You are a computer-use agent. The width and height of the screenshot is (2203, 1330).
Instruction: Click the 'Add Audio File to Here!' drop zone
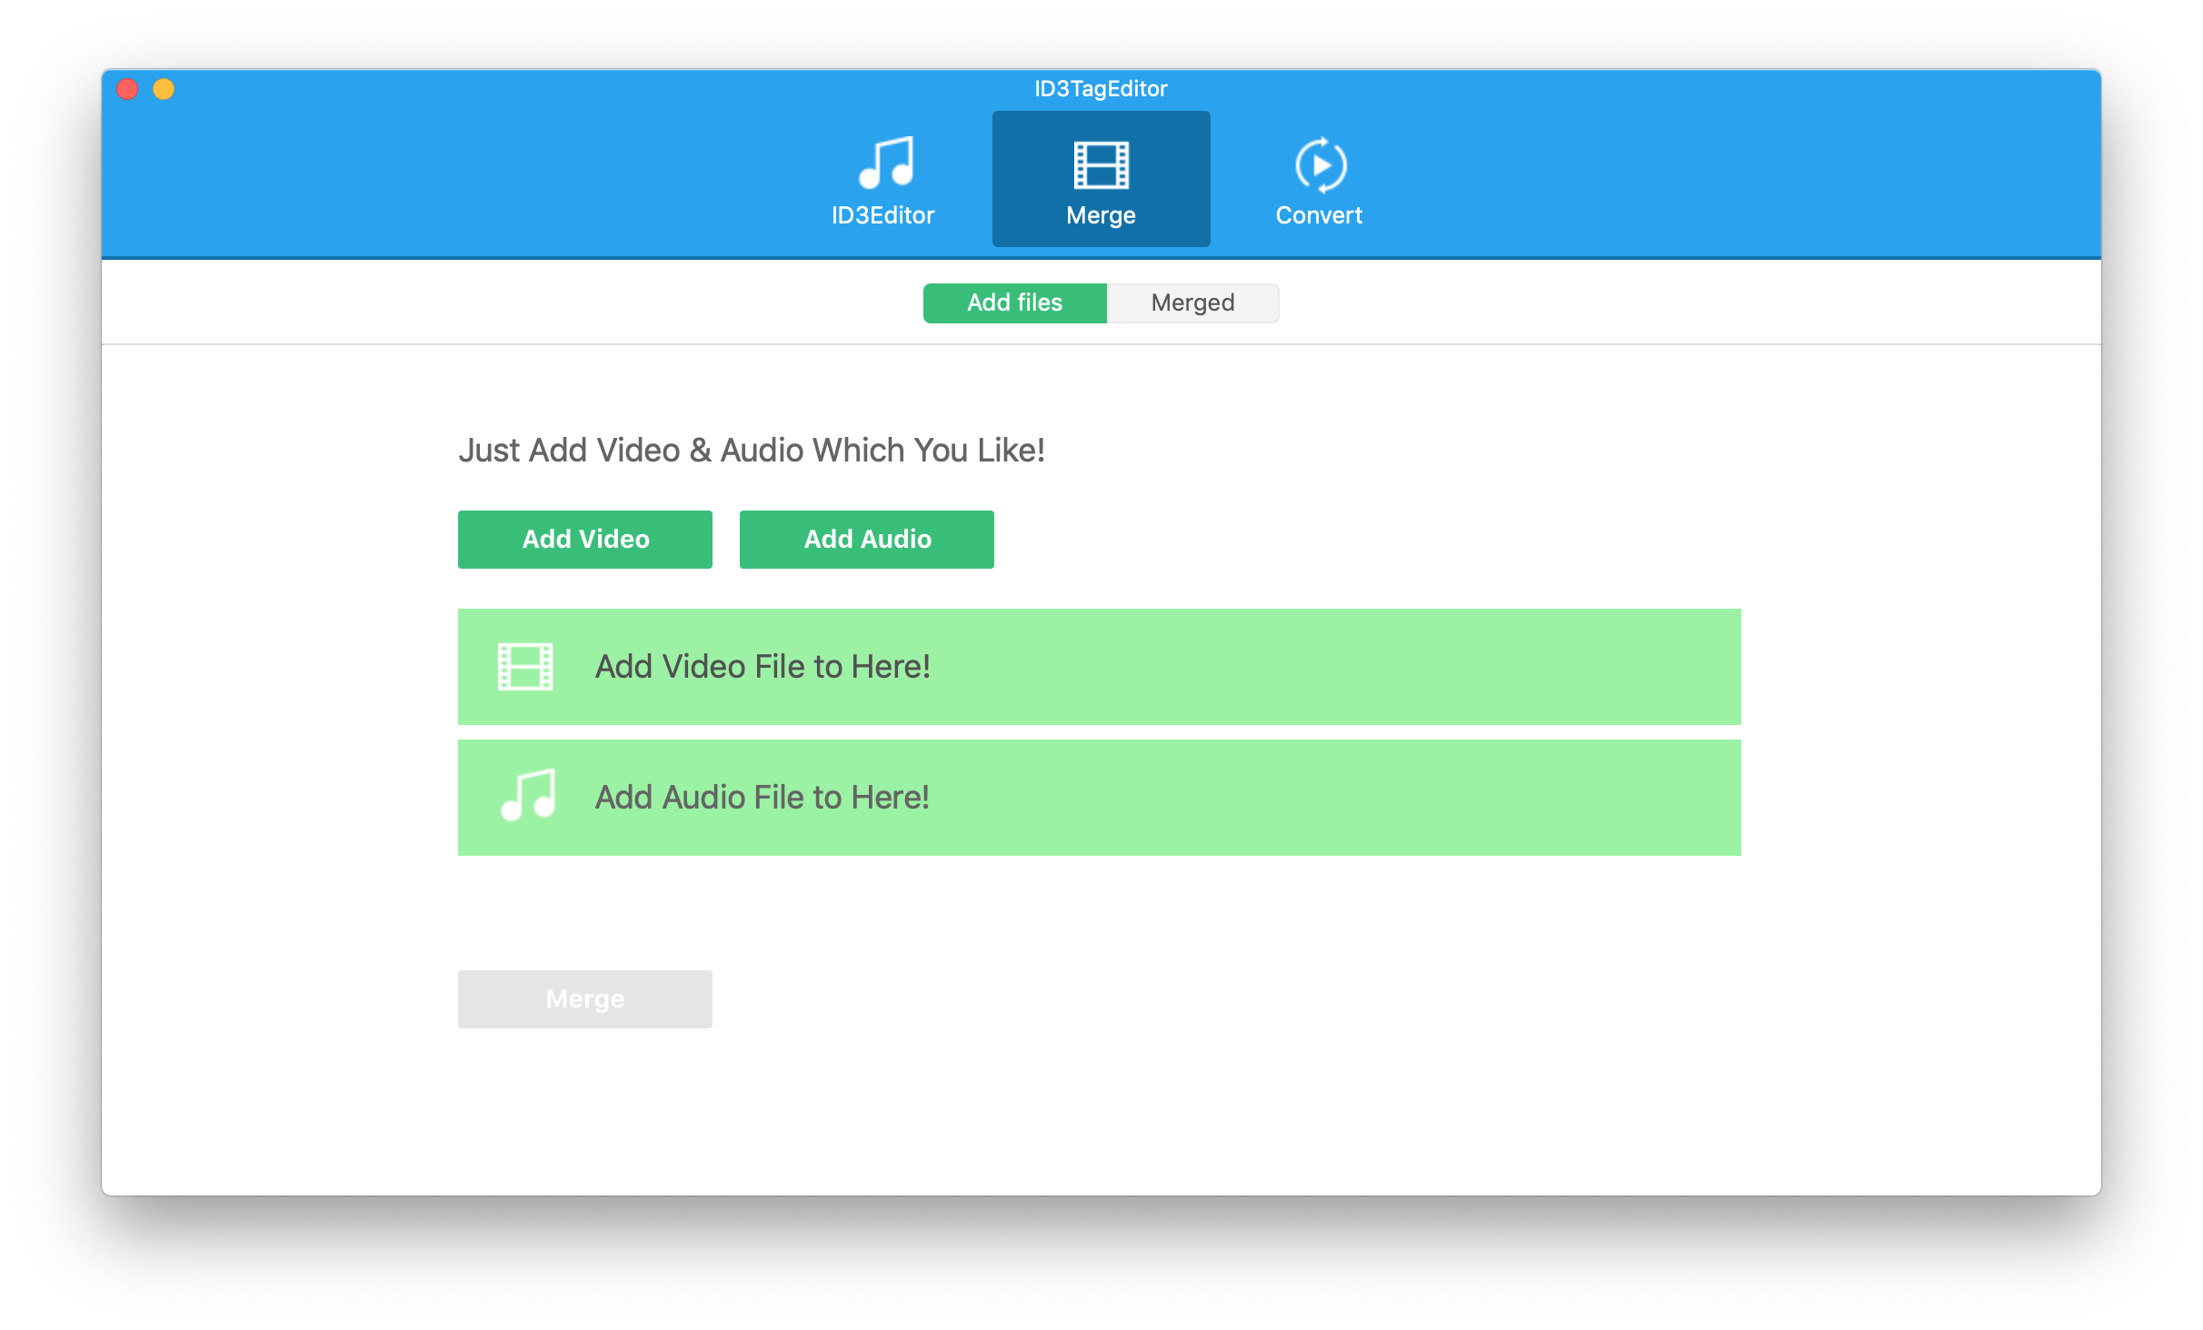click(1100, 798)
